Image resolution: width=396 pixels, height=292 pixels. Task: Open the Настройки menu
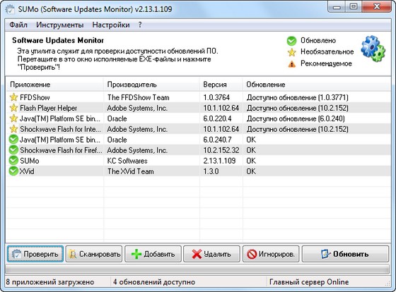111,25
